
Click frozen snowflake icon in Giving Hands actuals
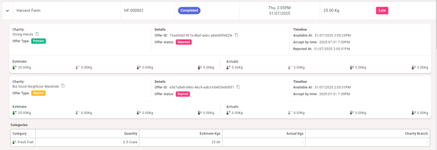[352, 67]
